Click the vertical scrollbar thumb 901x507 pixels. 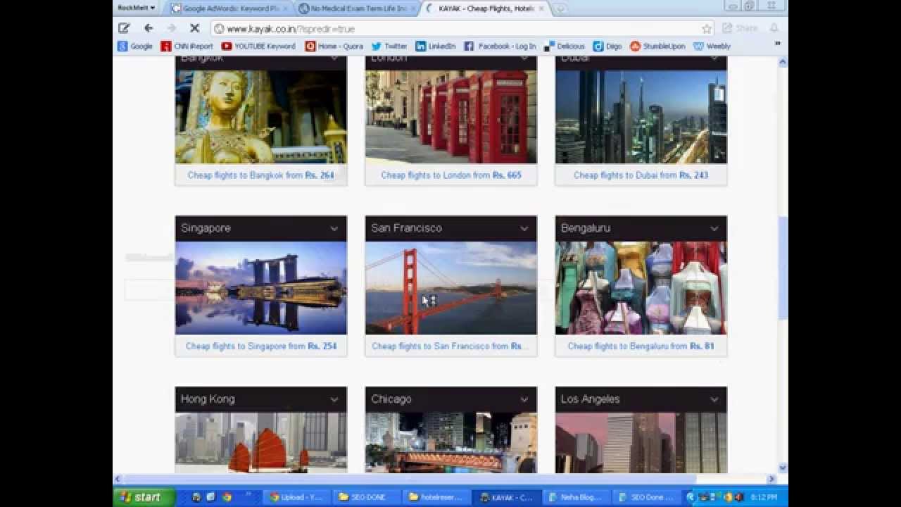pyautogui.click(x=782, y=268)
